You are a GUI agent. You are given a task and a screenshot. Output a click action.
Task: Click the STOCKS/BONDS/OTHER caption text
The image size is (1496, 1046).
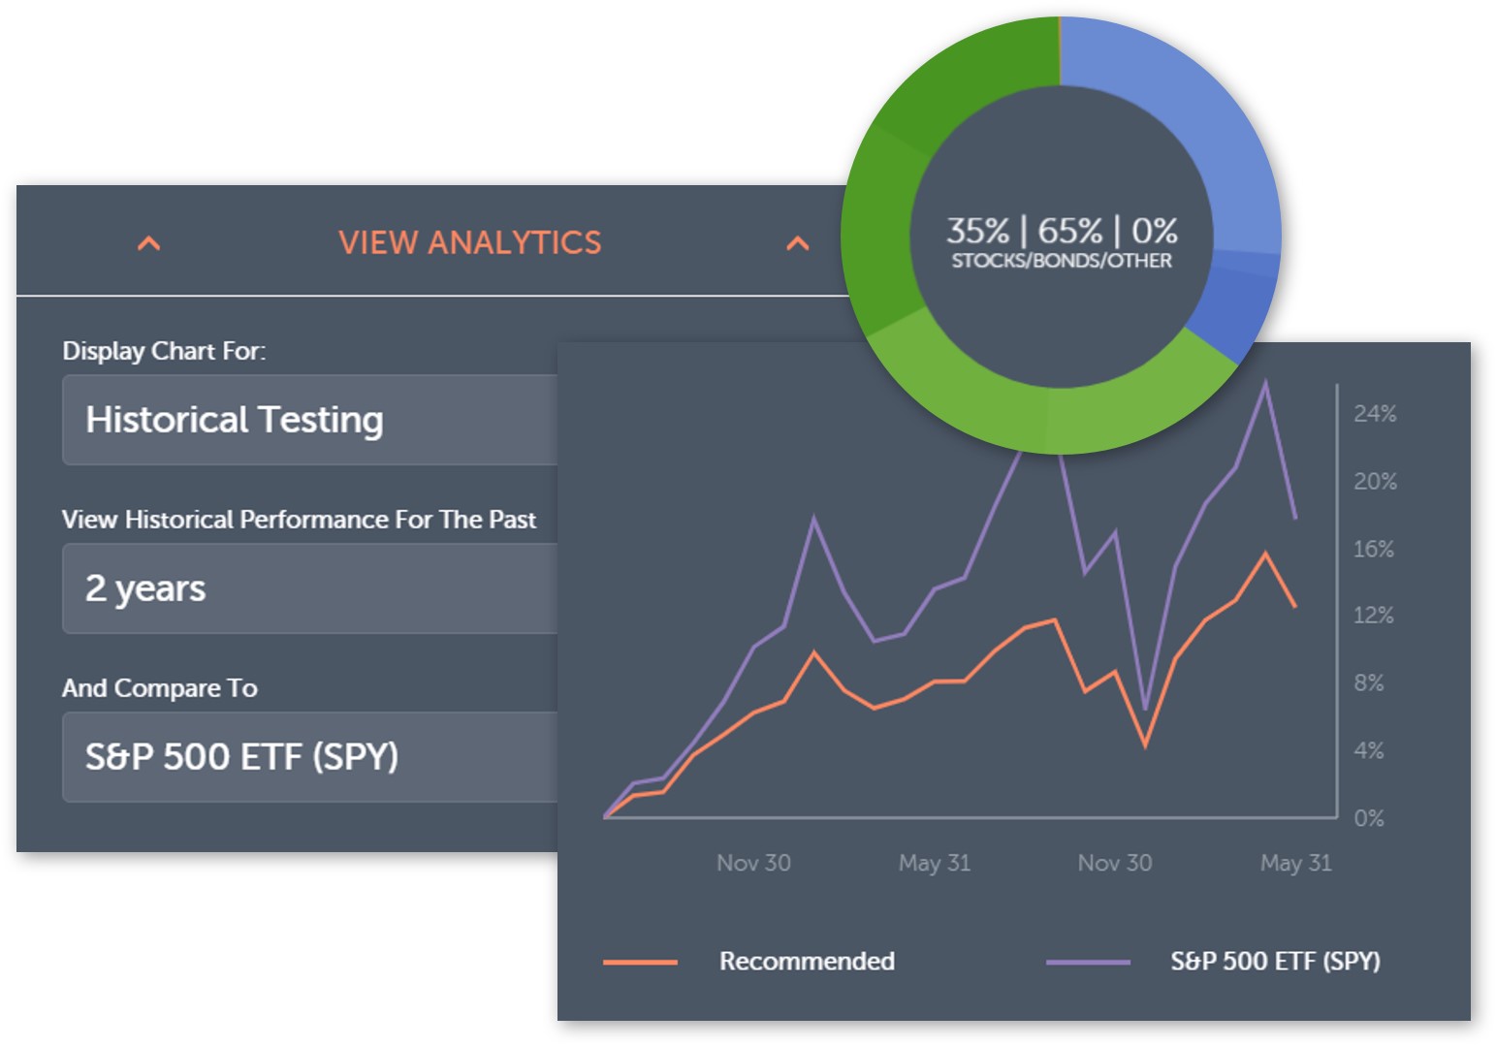[x=1062, y=261]
